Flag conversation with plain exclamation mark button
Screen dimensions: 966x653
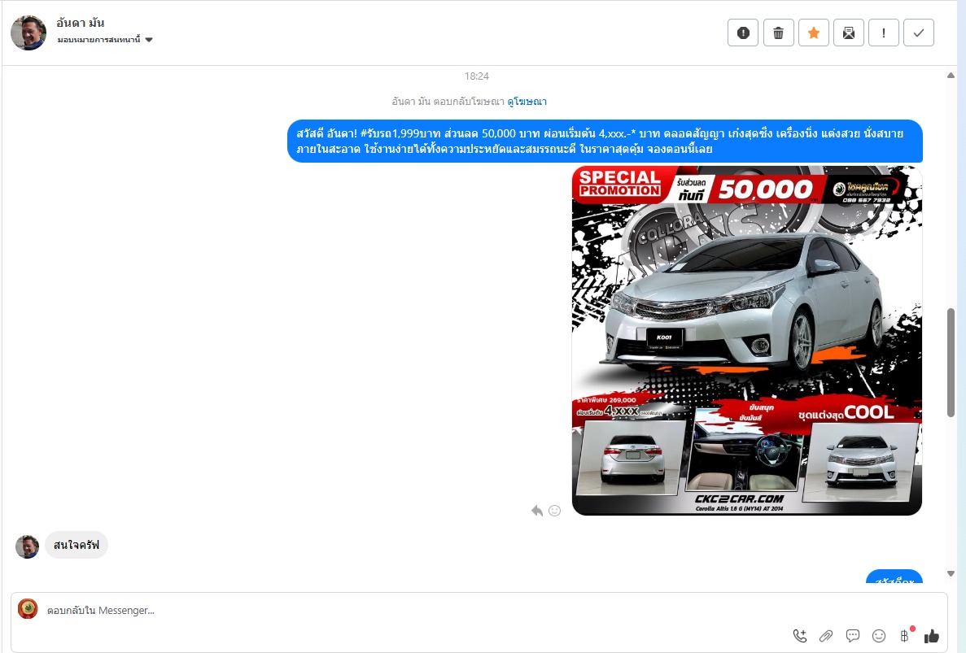[884, 33]
